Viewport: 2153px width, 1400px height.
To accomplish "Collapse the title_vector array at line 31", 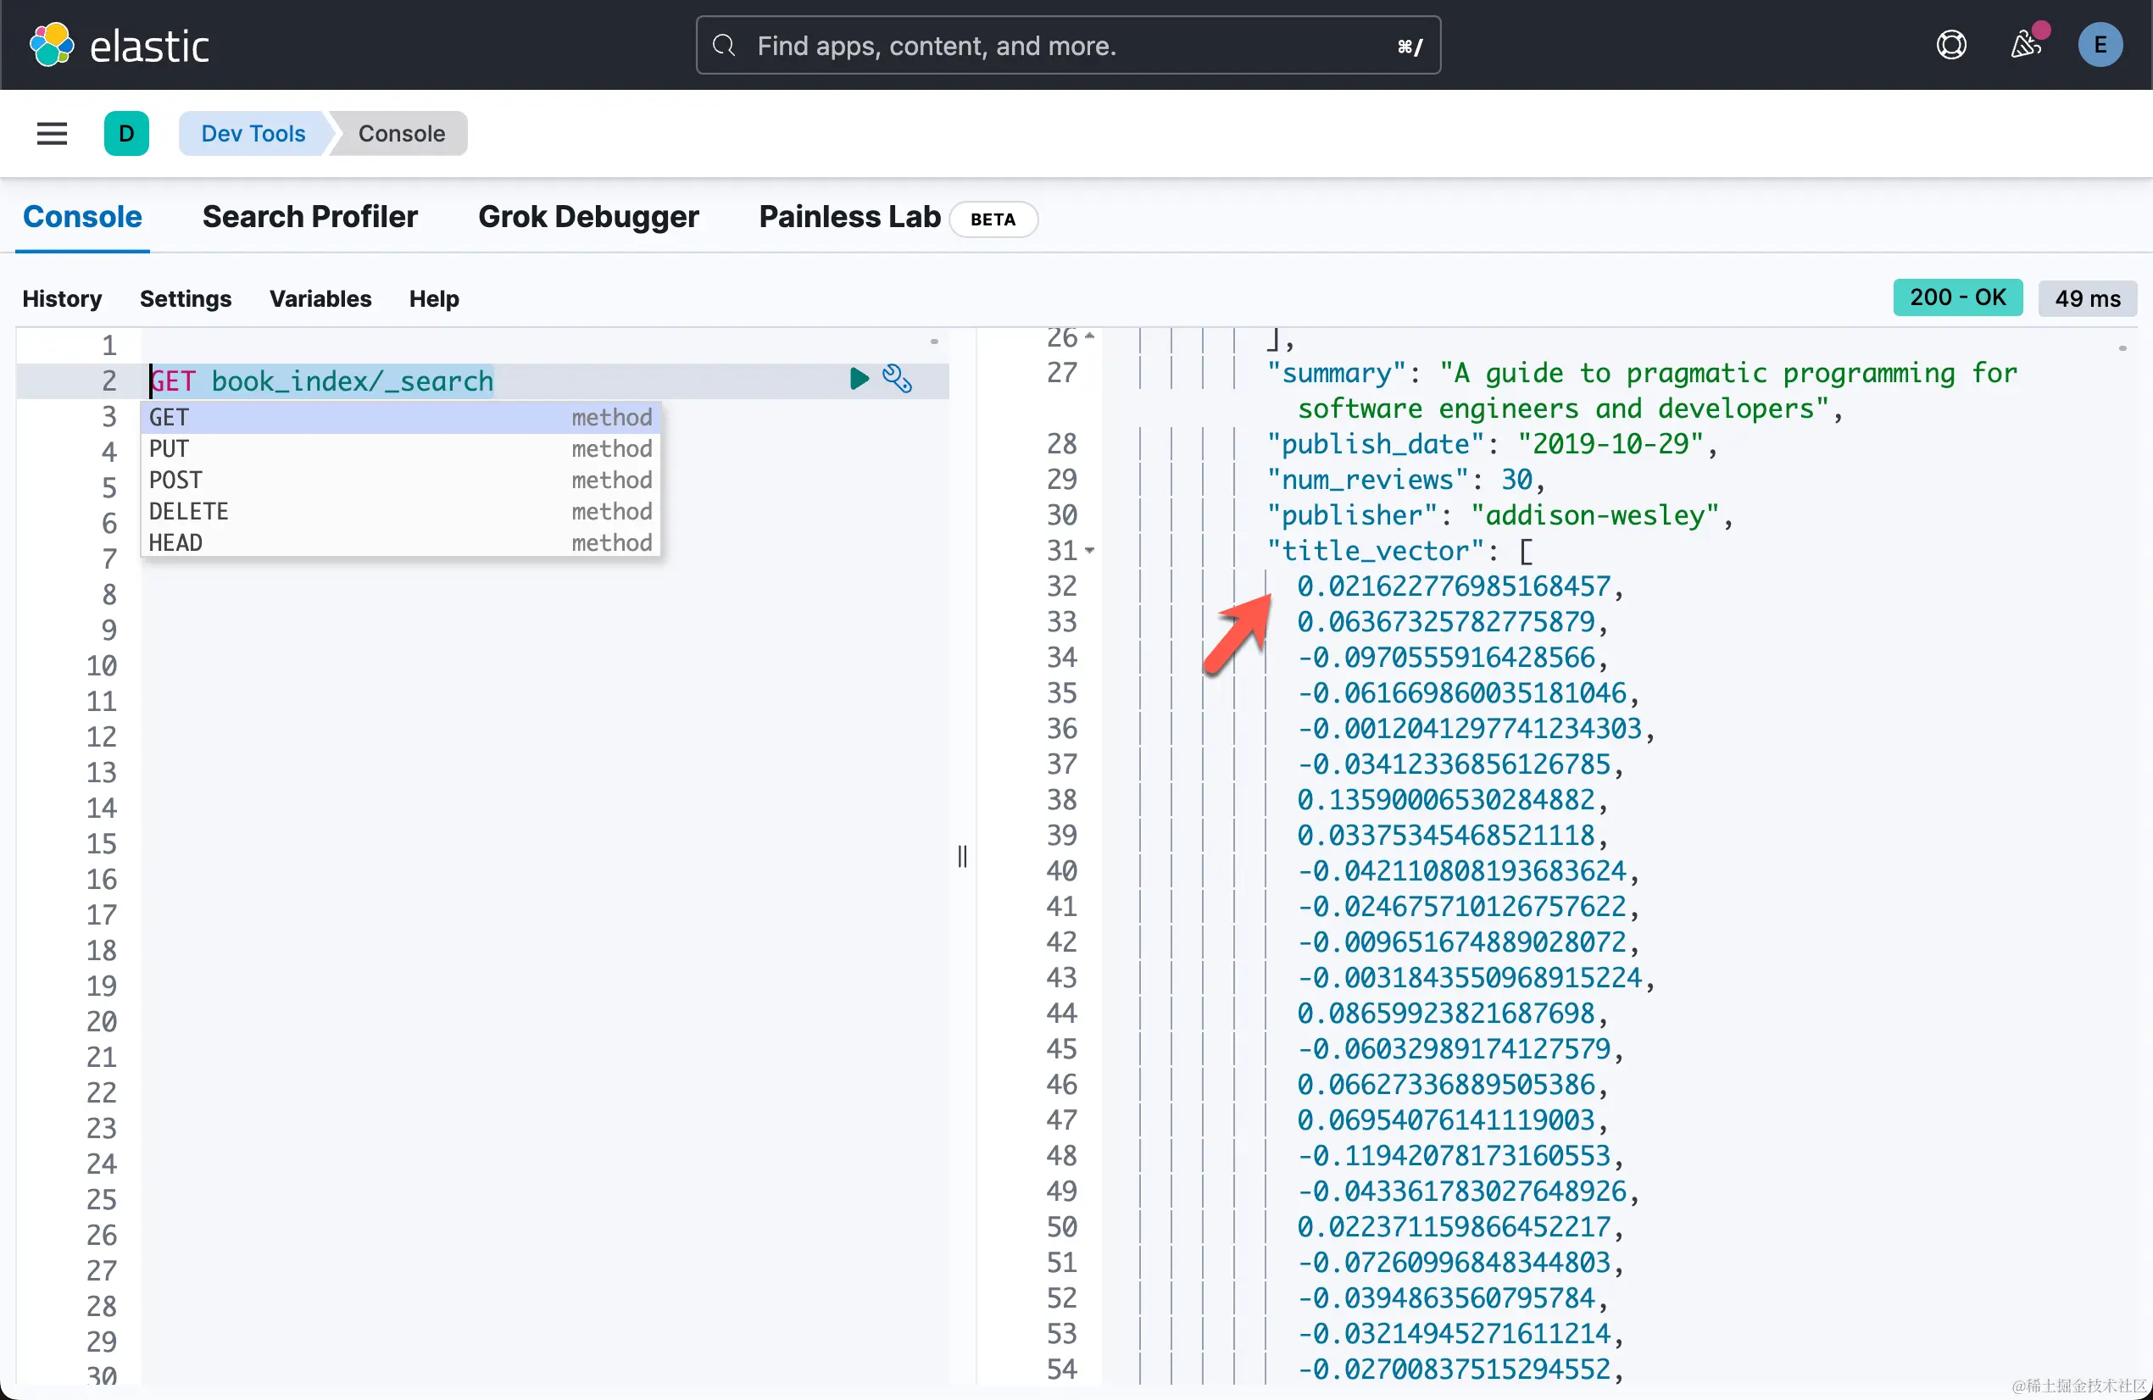I will click(1090, 550).
